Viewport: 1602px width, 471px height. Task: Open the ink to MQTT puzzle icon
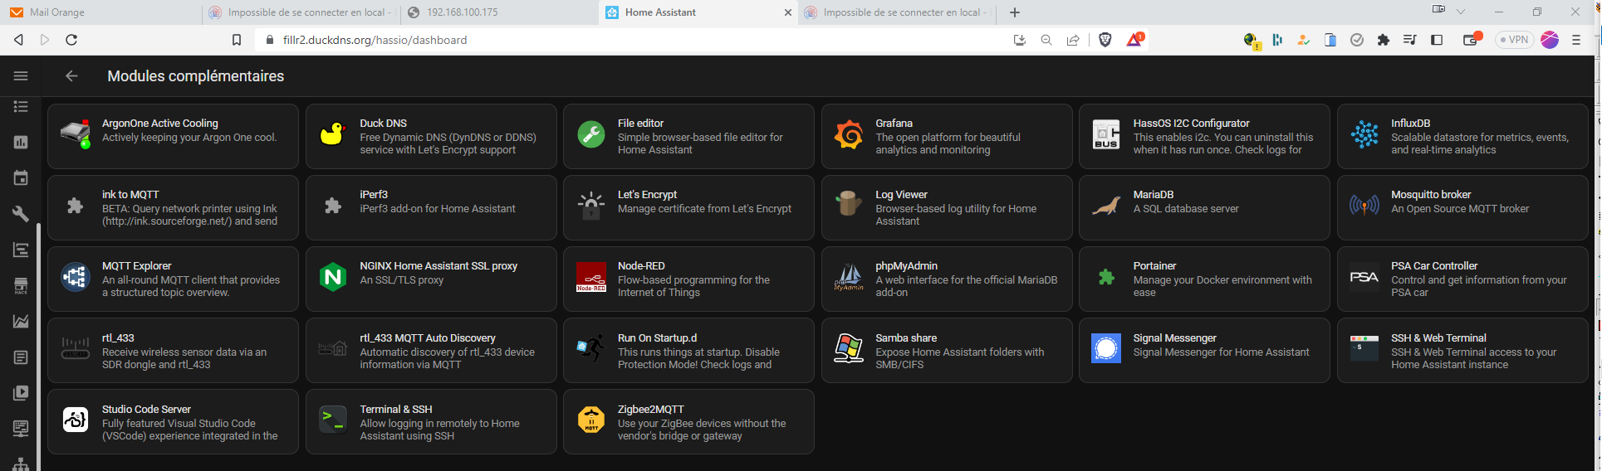76,206
